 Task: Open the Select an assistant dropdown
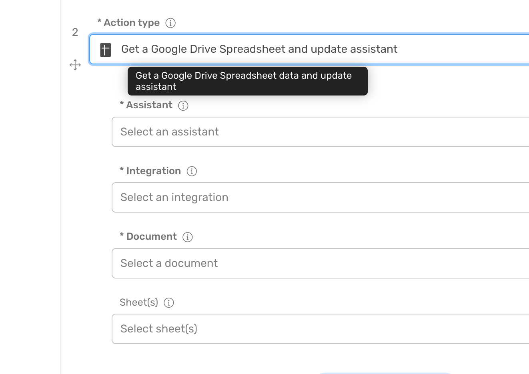click(320, 132)
